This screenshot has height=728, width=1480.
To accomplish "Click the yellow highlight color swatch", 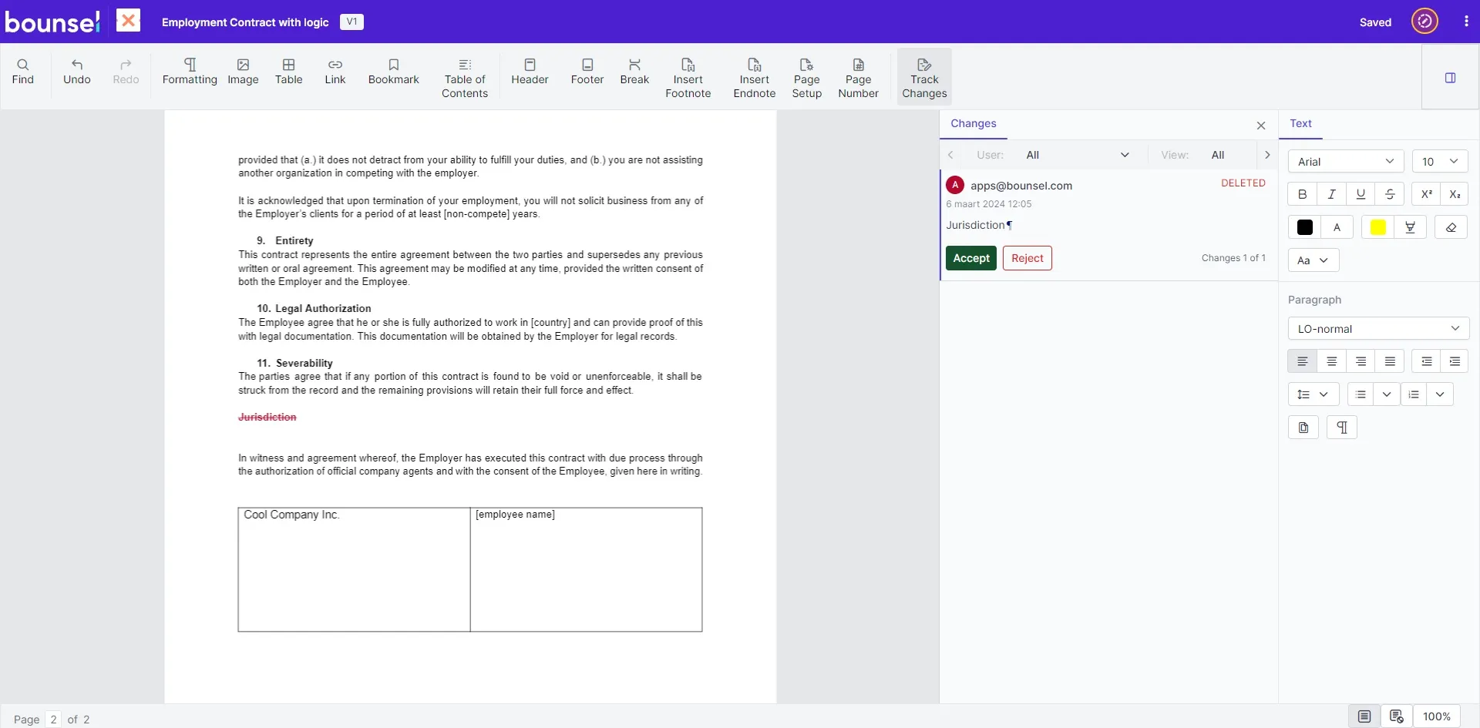I will coord(1377,227).
